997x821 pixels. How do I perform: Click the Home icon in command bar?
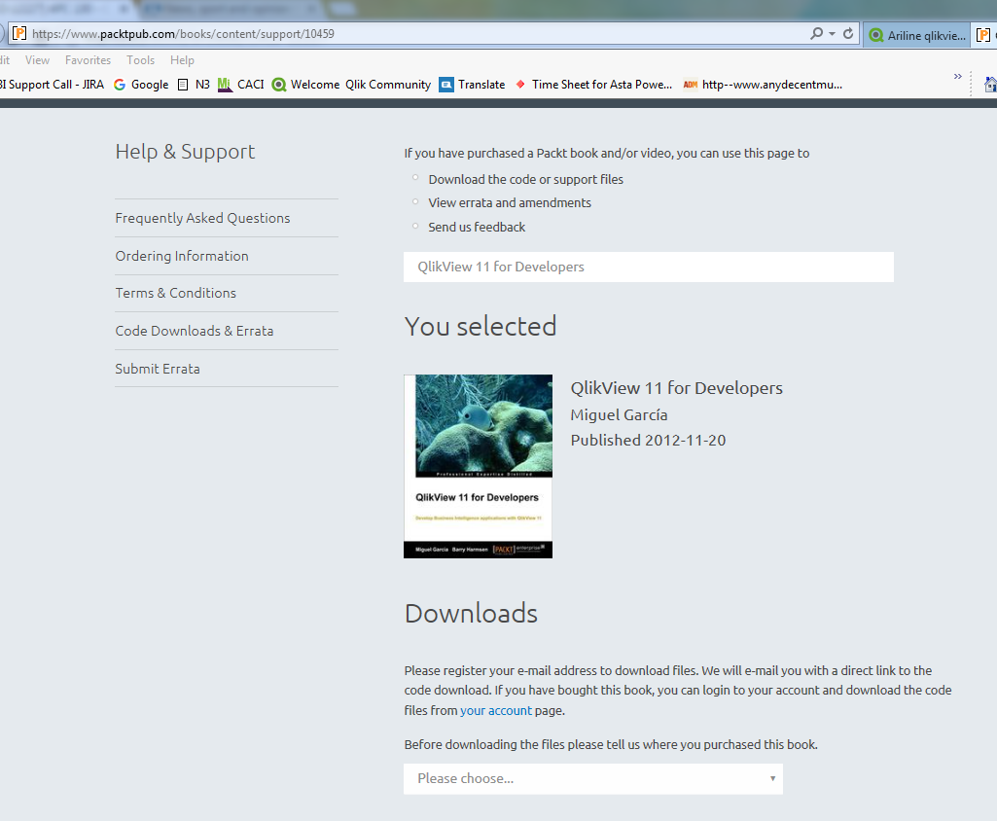coord(990,84)
